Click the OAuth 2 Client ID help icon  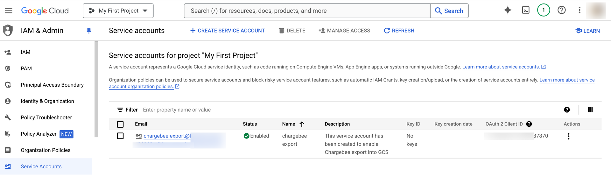click(x=529, y=124)
